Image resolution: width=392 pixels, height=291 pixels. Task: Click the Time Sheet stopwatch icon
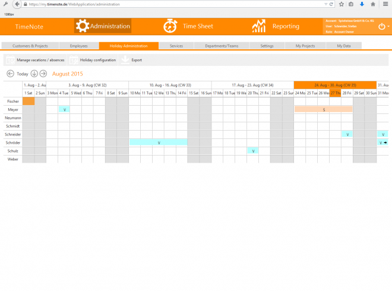click(170, 26)
